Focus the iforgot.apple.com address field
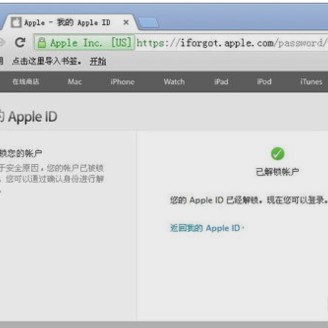The width and height of the screenshot is (328, 328). point(232,43)
